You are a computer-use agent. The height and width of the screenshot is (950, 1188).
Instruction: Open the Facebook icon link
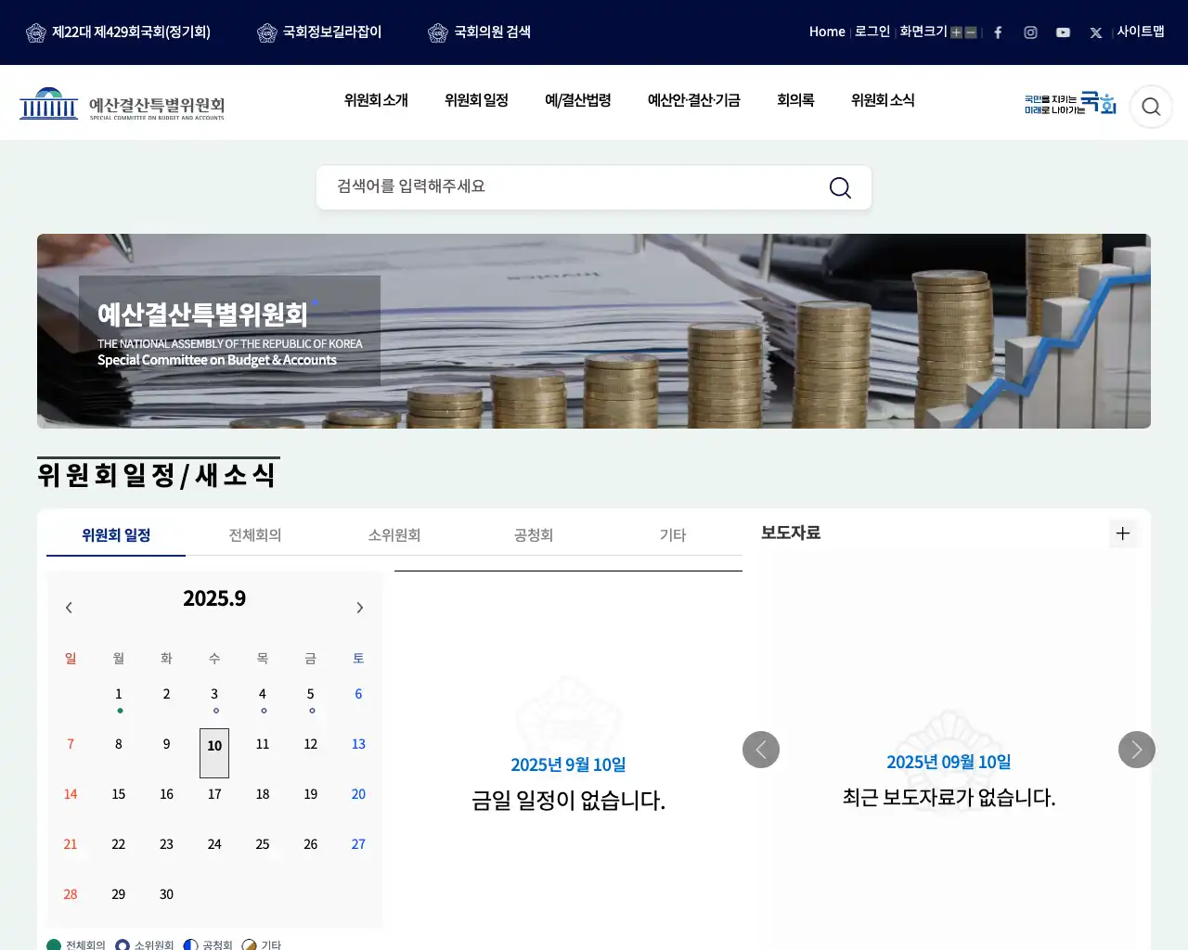pos(998,32)
